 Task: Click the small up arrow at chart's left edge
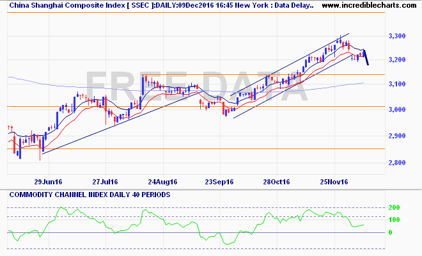coord(10,127)
